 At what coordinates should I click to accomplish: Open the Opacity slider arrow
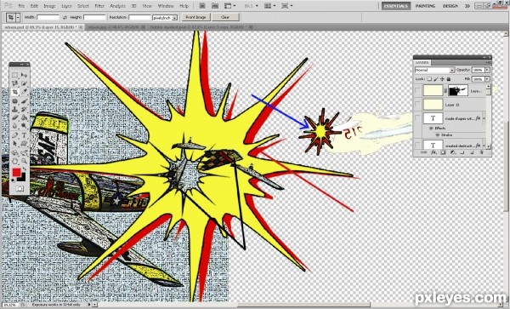[x=488, y=70]
